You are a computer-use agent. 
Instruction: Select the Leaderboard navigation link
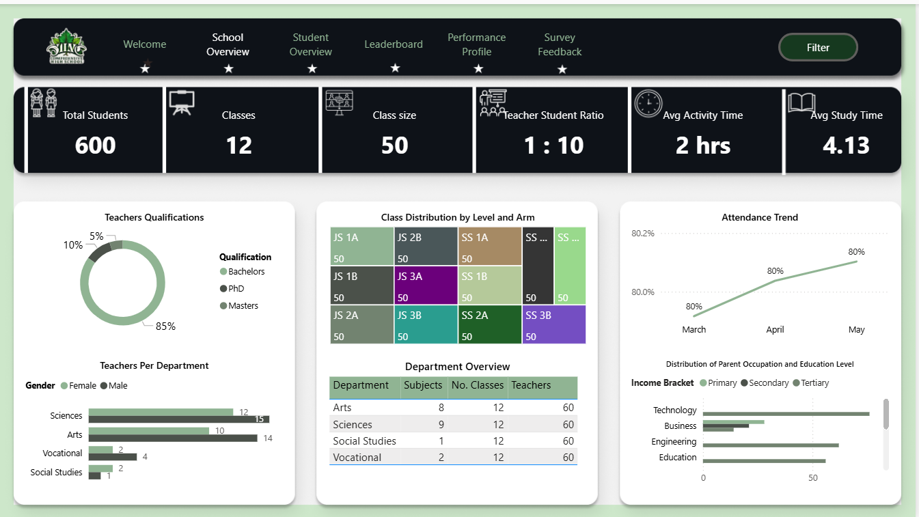394,44
